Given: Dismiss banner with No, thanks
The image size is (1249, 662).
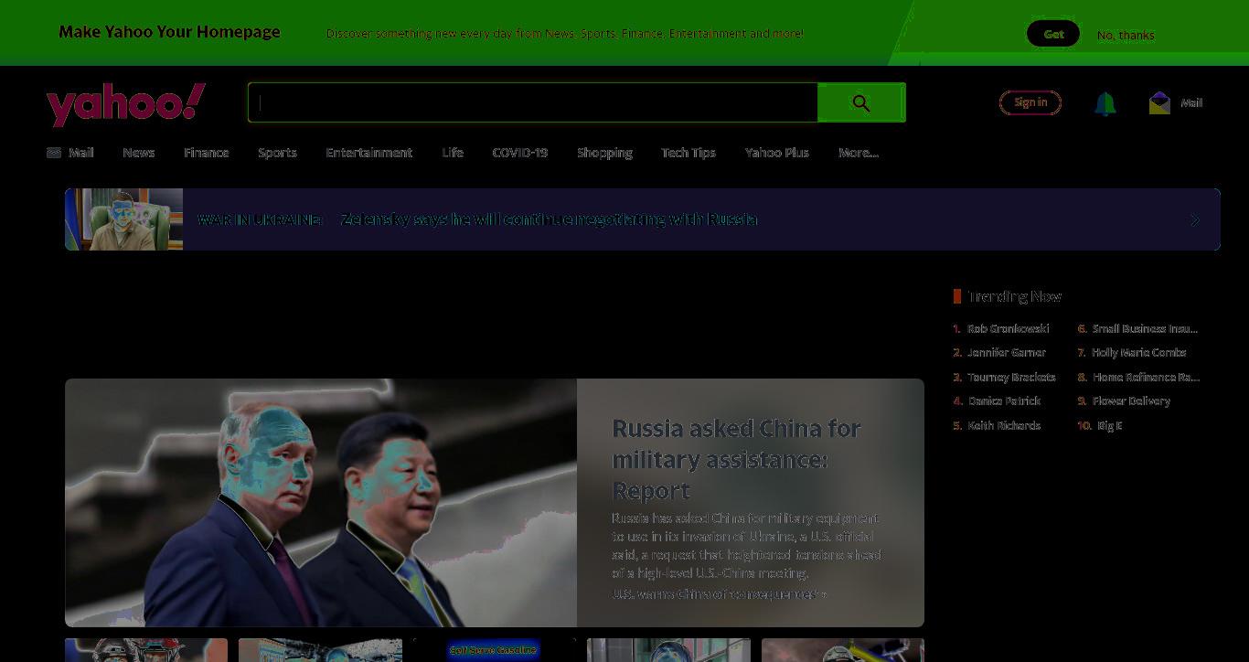Looking at the screenshot, I should [x=1126, y=35].
